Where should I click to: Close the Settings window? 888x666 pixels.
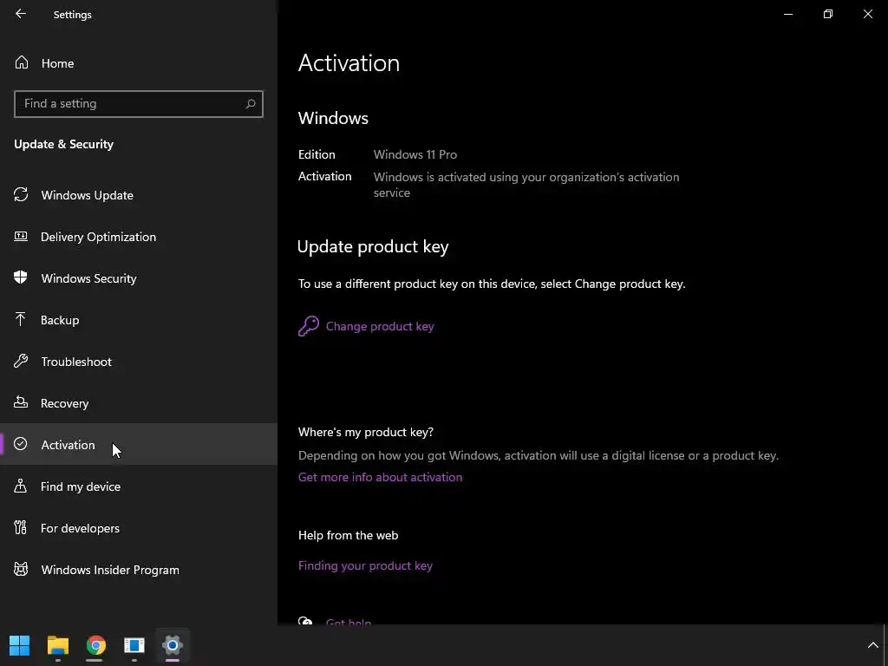867,14
